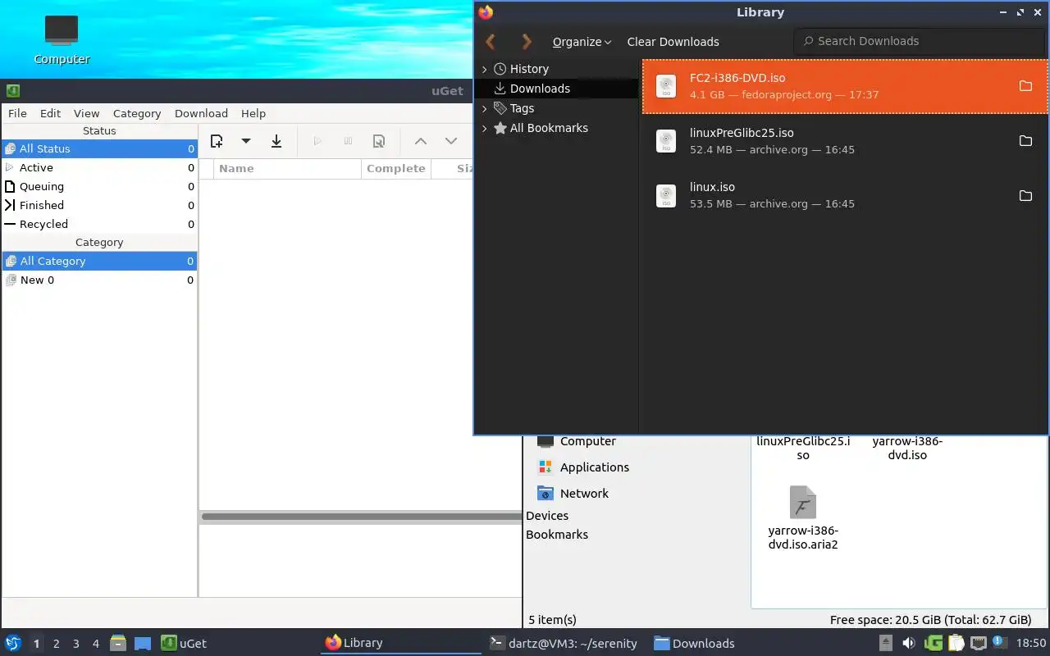Select Computer in file manager sidebar
The image size is (1050, 656).
point(587,441)
